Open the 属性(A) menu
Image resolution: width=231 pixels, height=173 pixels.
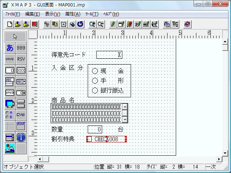(x=73, y=14)
